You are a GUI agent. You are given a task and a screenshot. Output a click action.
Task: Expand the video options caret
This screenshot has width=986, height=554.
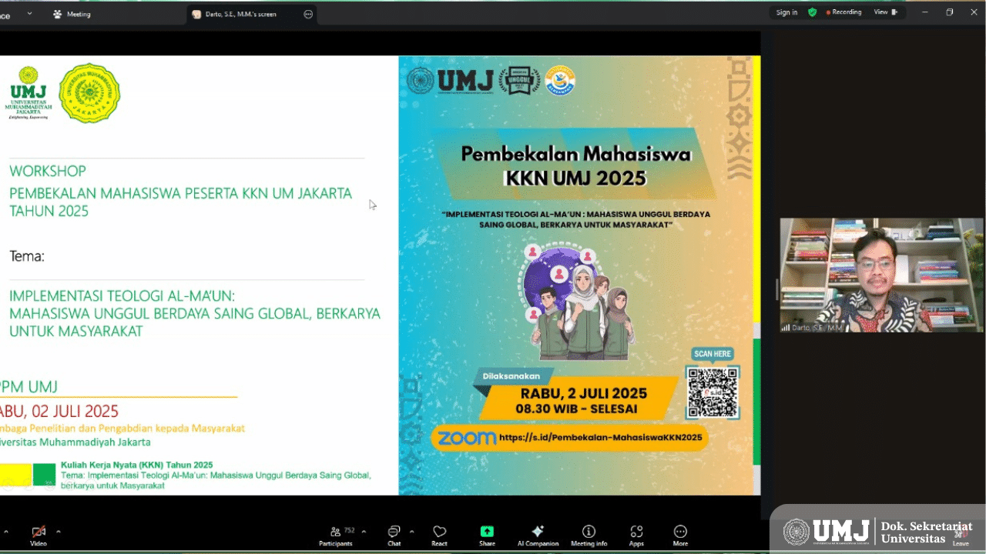(59, 532)
